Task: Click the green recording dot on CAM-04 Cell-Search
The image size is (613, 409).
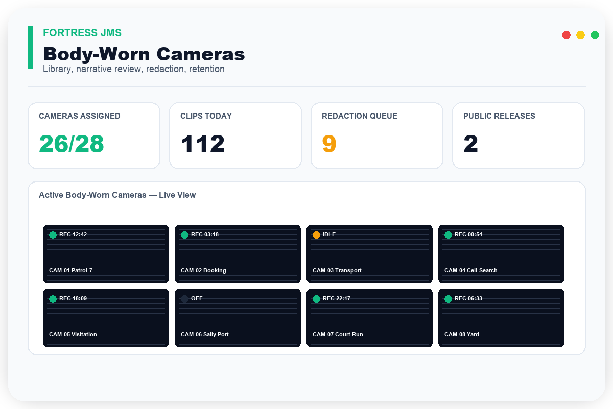Action: click(448, 235)
